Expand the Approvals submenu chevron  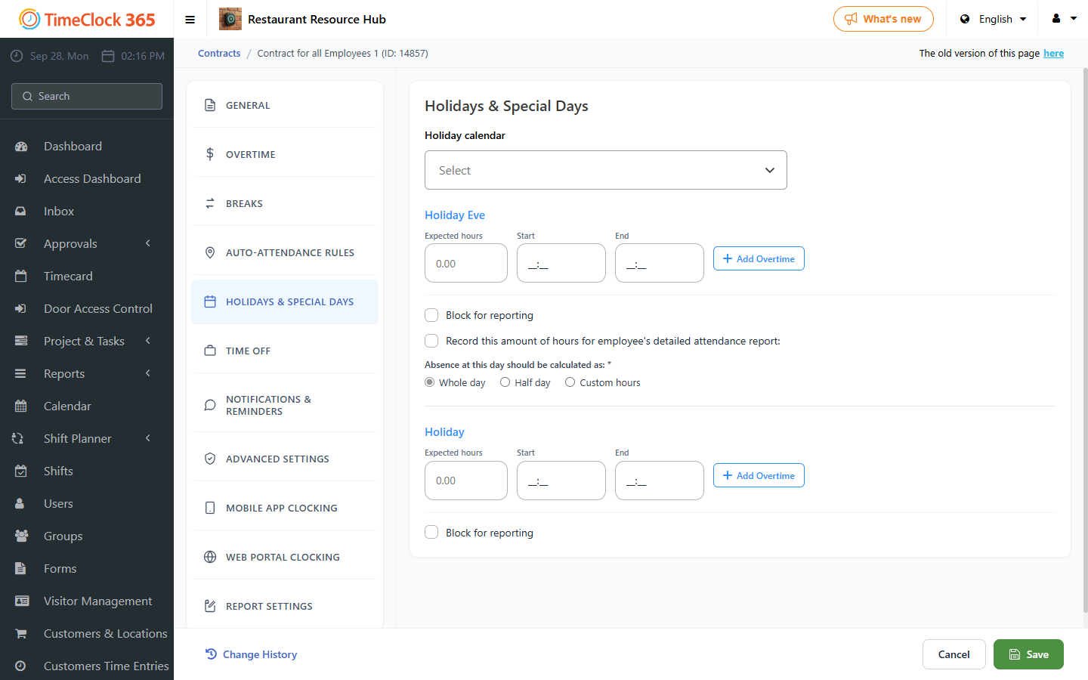pos(148,243)
